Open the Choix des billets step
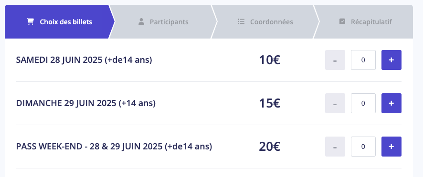This screenshot has width=423, height=177. pos(59,22)
